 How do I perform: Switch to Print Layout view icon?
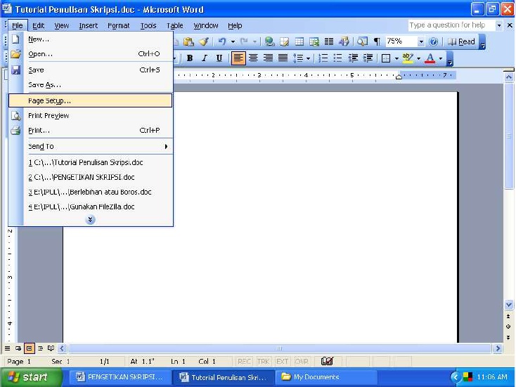(x=29, y=348)
